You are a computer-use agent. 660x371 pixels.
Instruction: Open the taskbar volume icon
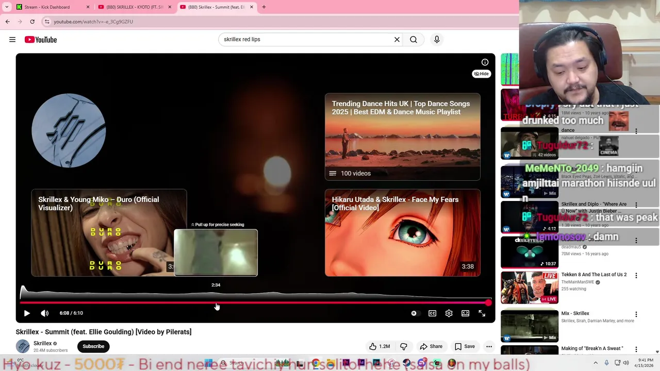coord(626,363)
